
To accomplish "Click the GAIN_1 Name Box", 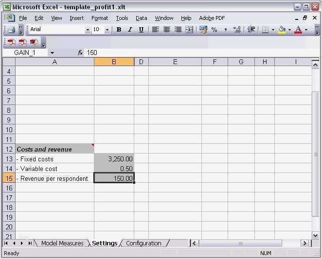I will point(25,53).
